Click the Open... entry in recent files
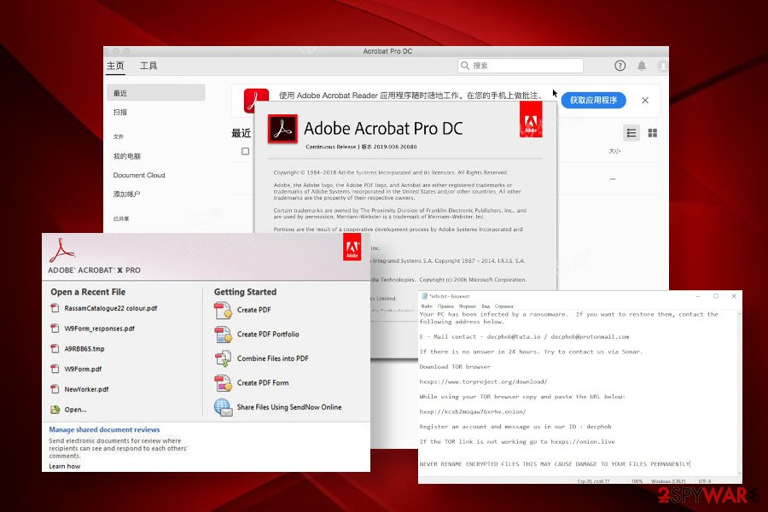The image size is (768, 512). [75, 410]
